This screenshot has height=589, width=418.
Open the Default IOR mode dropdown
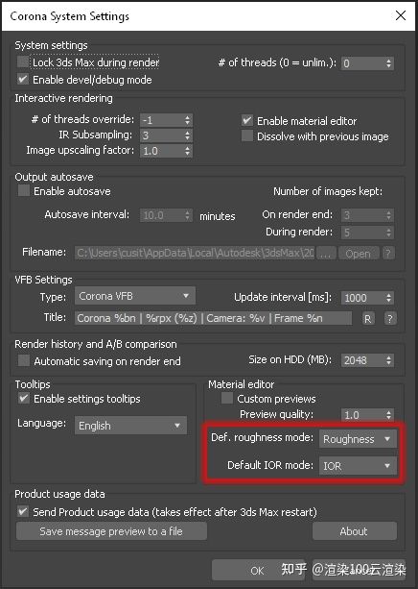358,466
